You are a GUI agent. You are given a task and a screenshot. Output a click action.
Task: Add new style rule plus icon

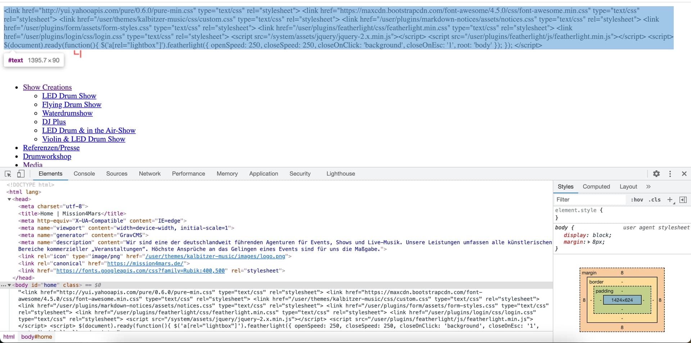670,200
